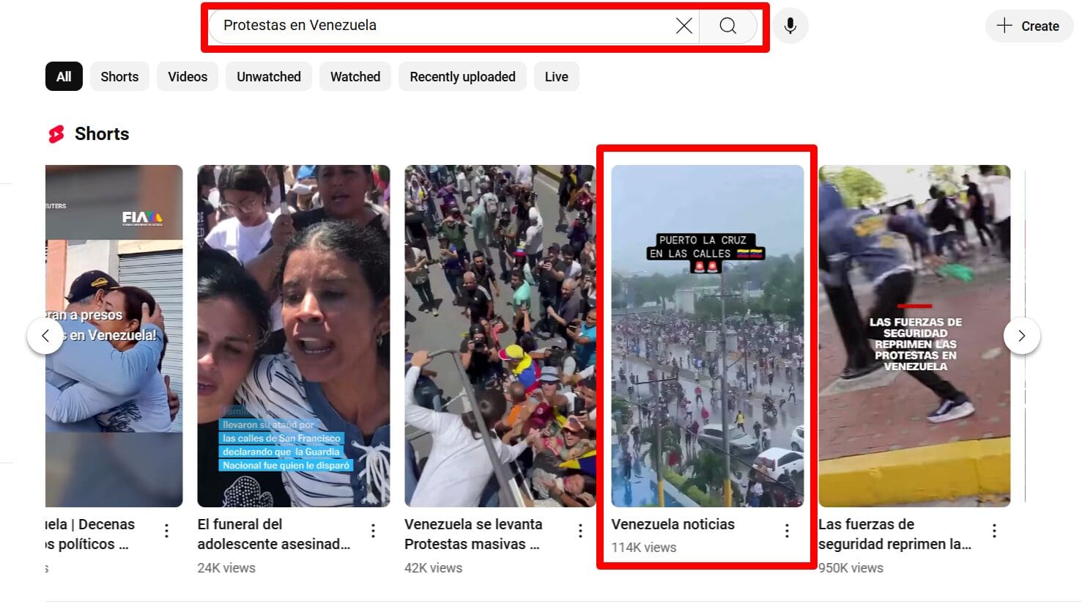This screenshot has height=607, width=1082.
Task: Filter results by Unwatched
Action: [x=268, y=76]
